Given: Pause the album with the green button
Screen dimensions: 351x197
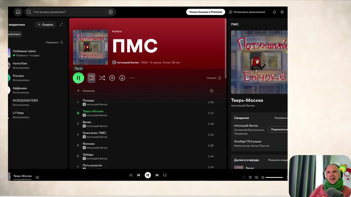Looking at the screenshot, I should pyautogui.click(x=78, y=78).
